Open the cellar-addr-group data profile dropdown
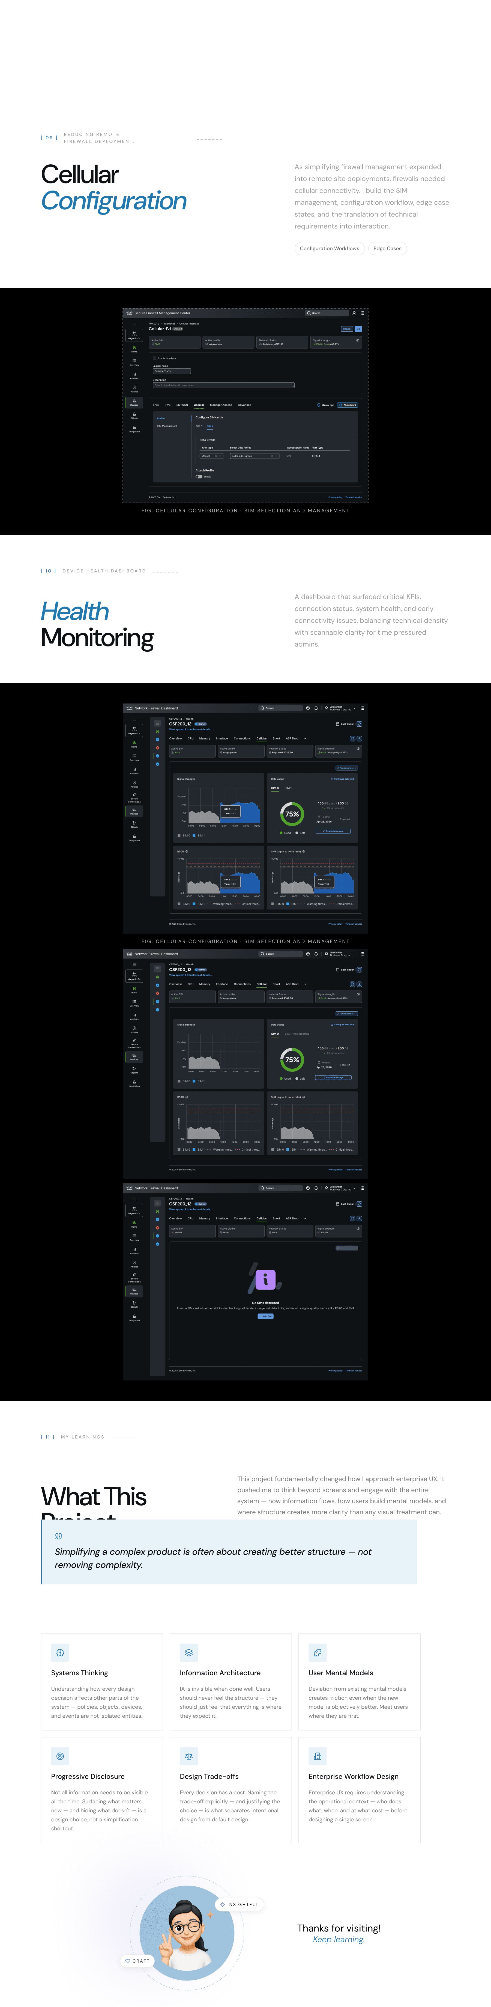The image size is (491, 2007). tap(255, 456)
